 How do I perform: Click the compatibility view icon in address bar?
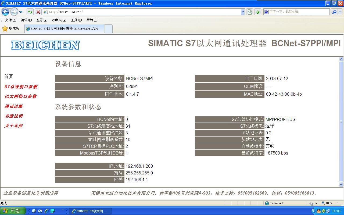click(250, 12)
